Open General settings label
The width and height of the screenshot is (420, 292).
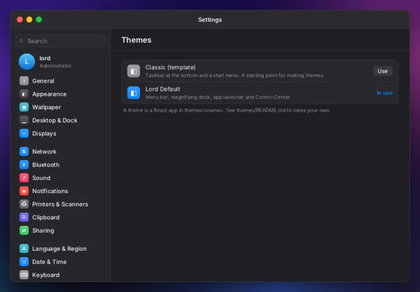tap(43, 81)
